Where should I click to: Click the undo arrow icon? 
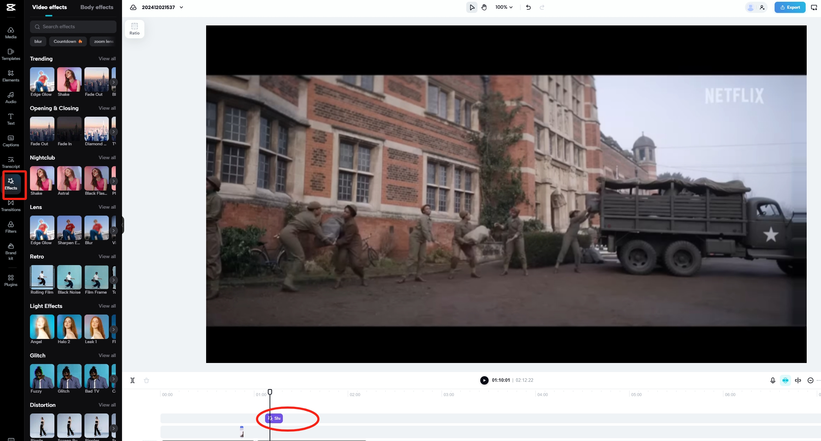pos(528,7)
